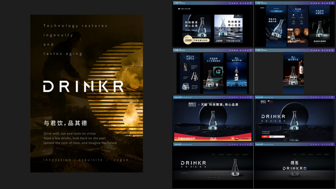Click the red JD search bar on JD banner
The width and height of the screenshot is (336, 189).
273,136
